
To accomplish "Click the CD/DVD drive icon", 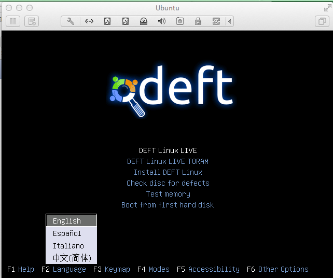I will tap(144, 21).
